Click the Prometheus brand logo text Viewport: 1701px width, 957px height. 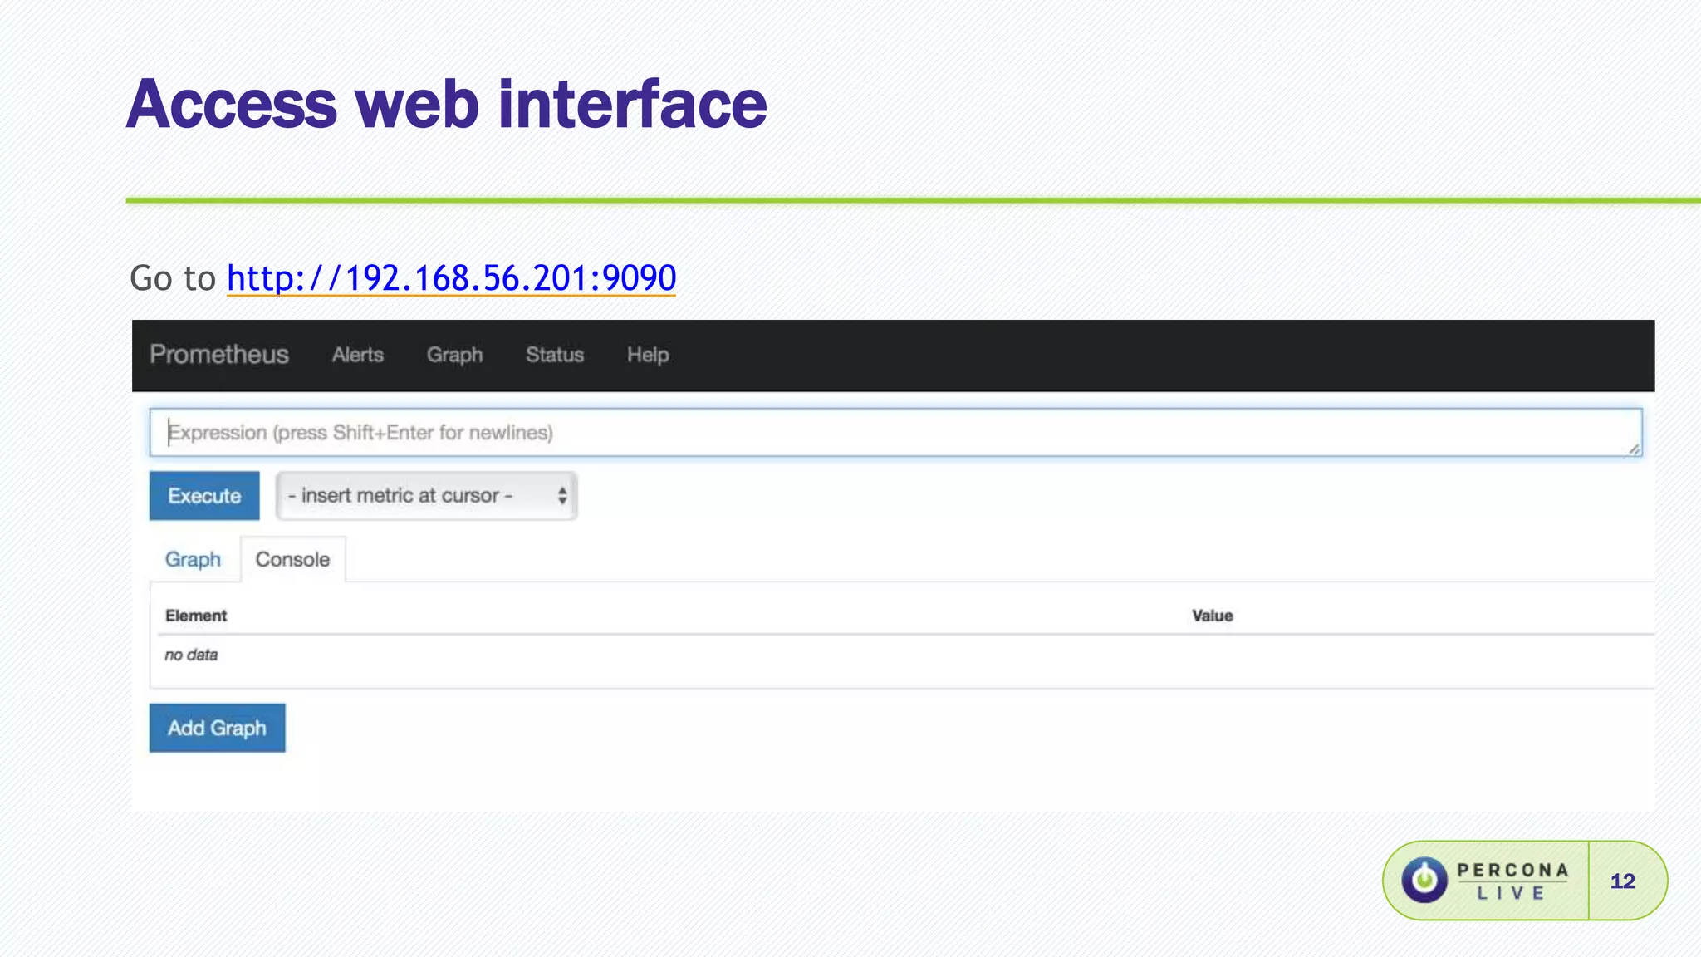tap(219, 355)
